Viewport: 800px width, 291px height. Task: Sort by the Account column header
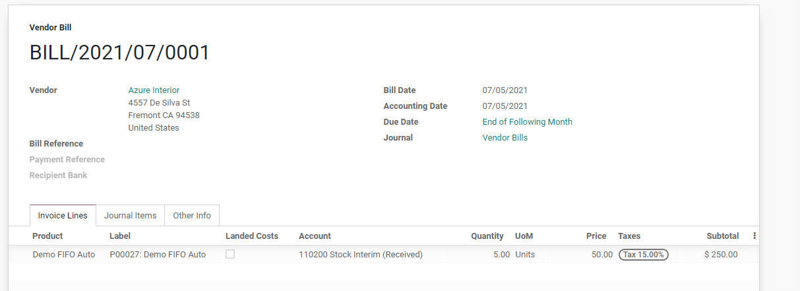tap(315, 236)
